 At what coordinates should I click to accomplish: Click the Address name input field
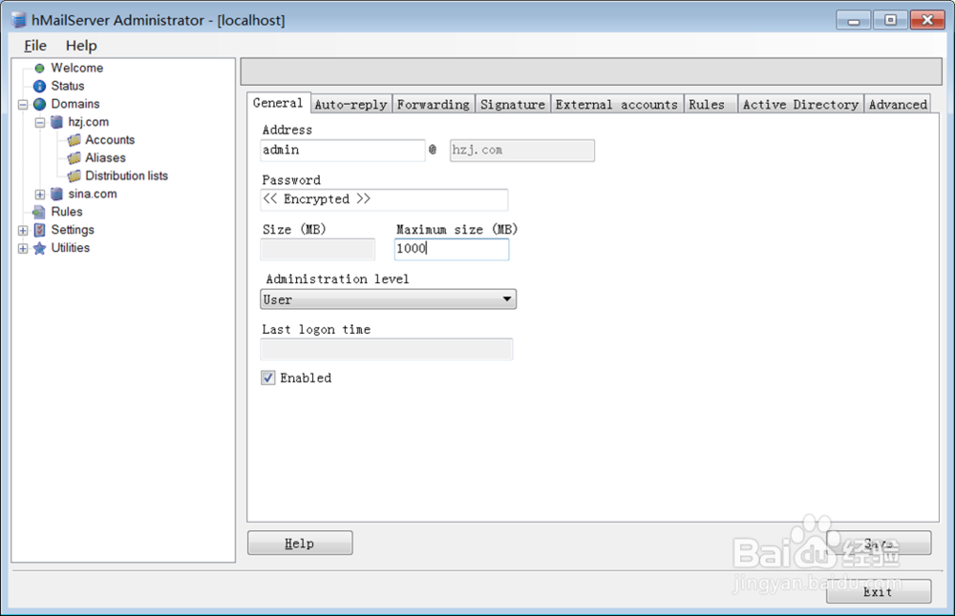coord(342,151)
